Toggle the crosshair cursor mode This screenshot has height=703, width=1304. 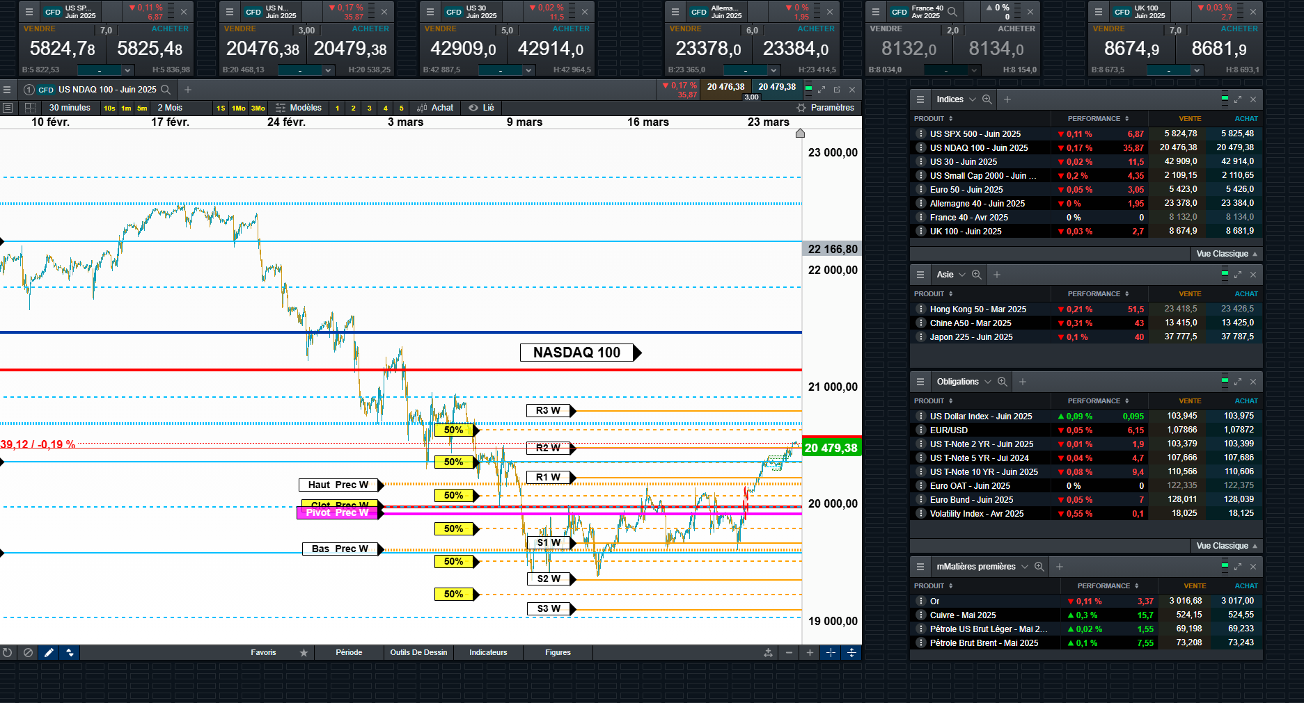pyautogui.click(x=831, y=652)
